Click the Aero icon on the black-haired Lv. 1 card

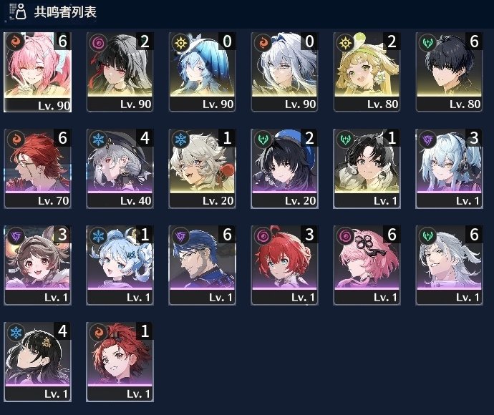[x=345, y=140]
